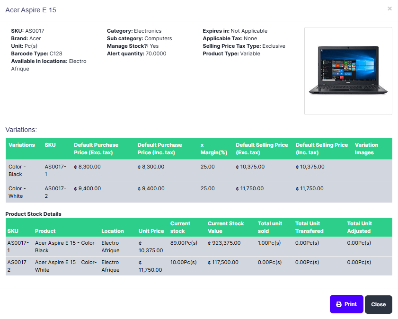Select Color - White selling price excluding tax
398x319 pixels.
tap(250, 188)
